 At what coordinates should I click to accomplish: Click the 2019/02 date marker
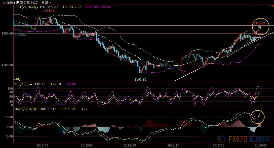[x=261, y=145]
